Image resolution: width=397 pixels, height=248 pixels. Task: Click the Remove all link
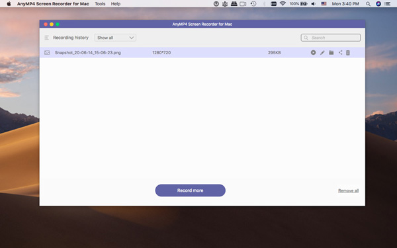coord(348,190)
